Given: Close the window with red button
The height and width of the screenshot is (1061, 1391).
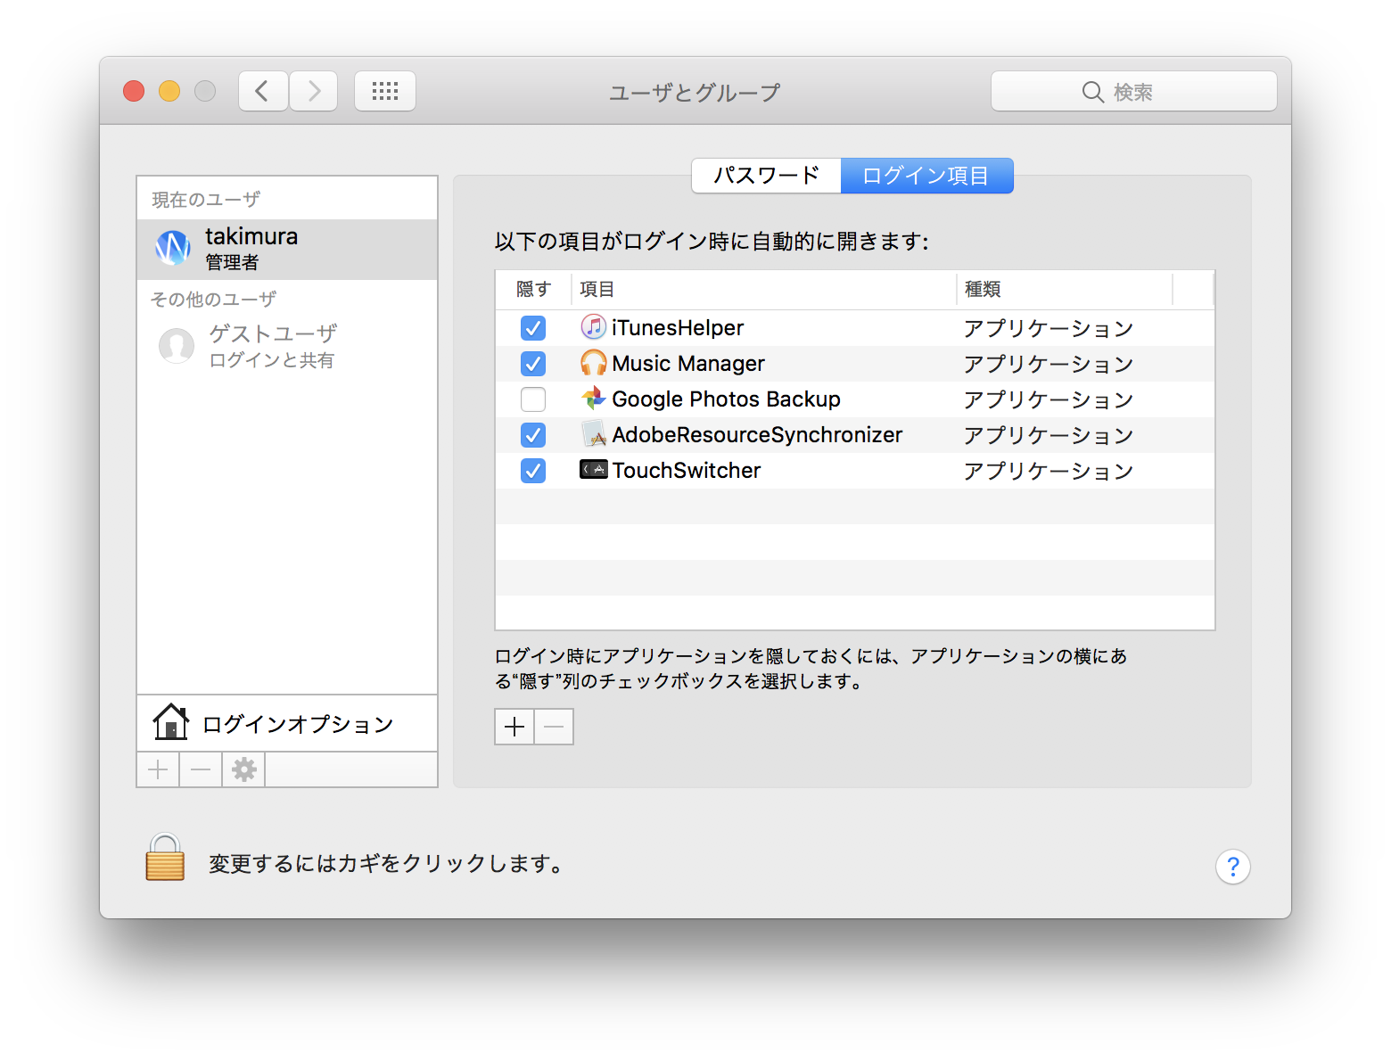Looking at the screenshot, I should point(134,91).
